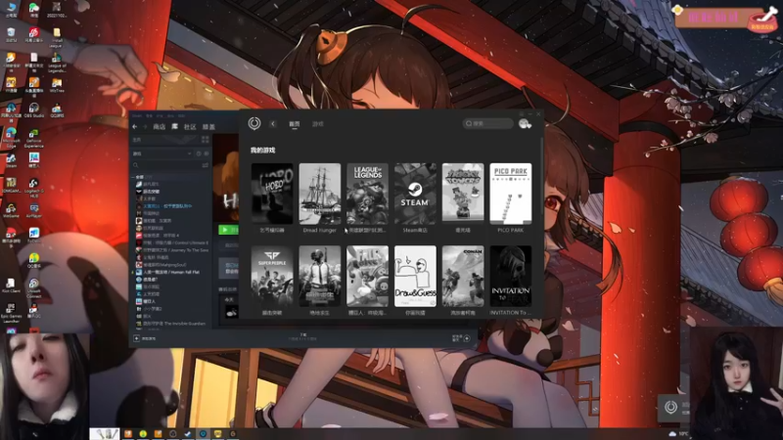
Task: Open the League of Legends game tile
Action: pos(368,194)
